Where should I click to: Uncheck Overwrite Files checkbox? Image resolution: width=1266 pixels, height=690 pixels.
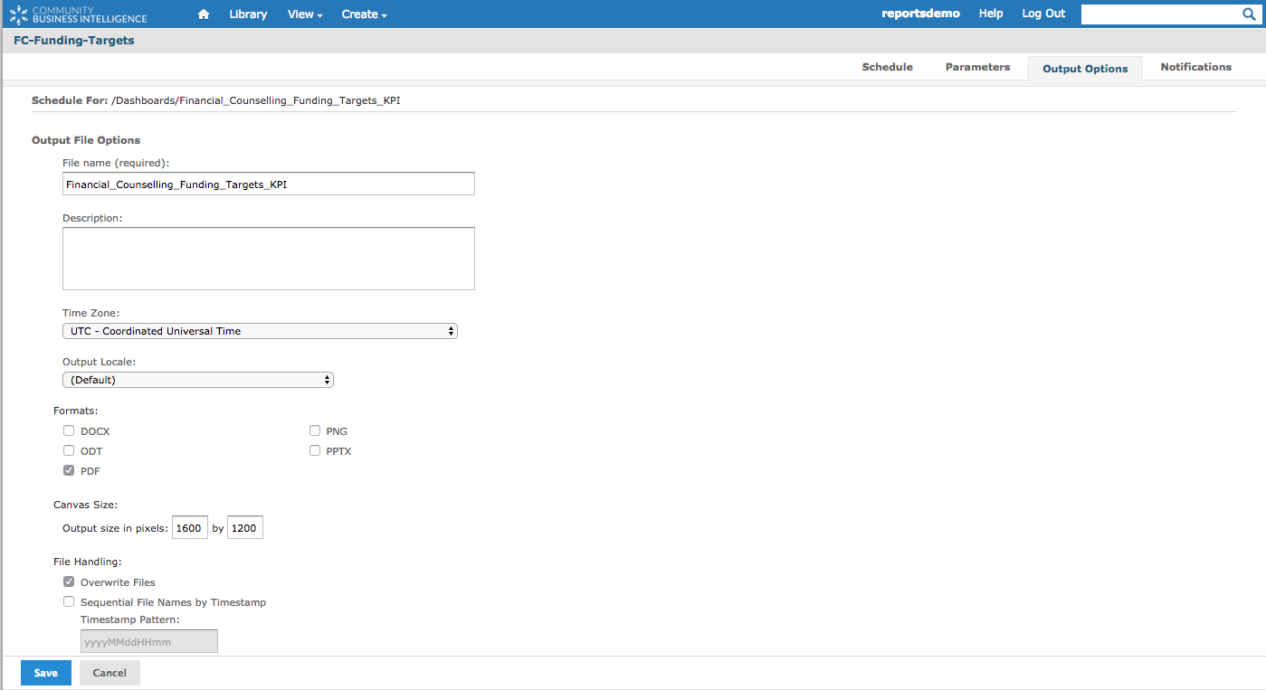click(69, 581)
